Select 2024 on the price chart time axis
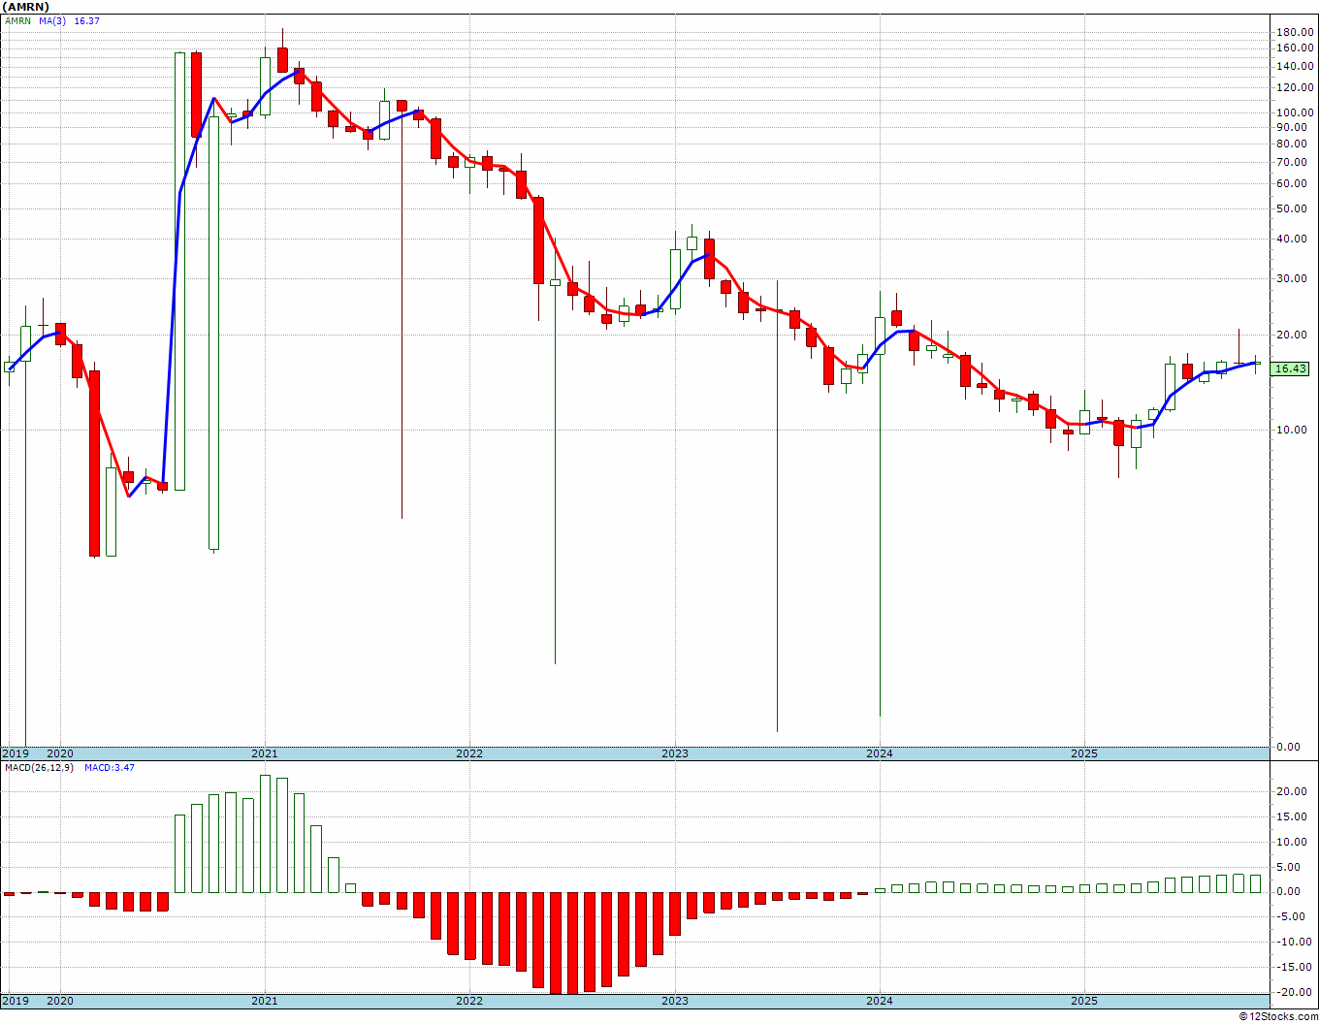 (x=880, y=753)
